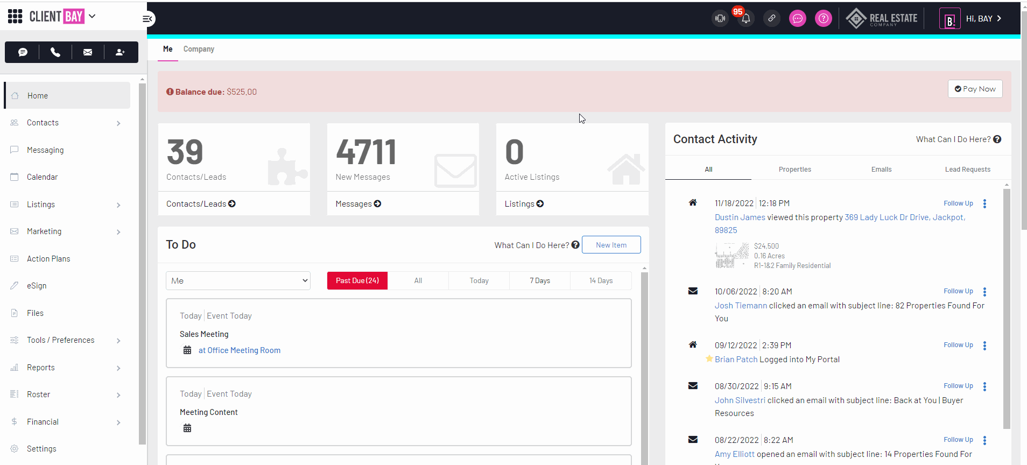Open the Messages arrow link
This screenshot has width=1027, height=465.
(x=358, y=204)
